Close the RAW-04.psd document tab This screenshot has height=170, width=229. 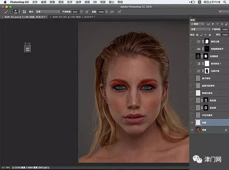[x=3, y=17]
